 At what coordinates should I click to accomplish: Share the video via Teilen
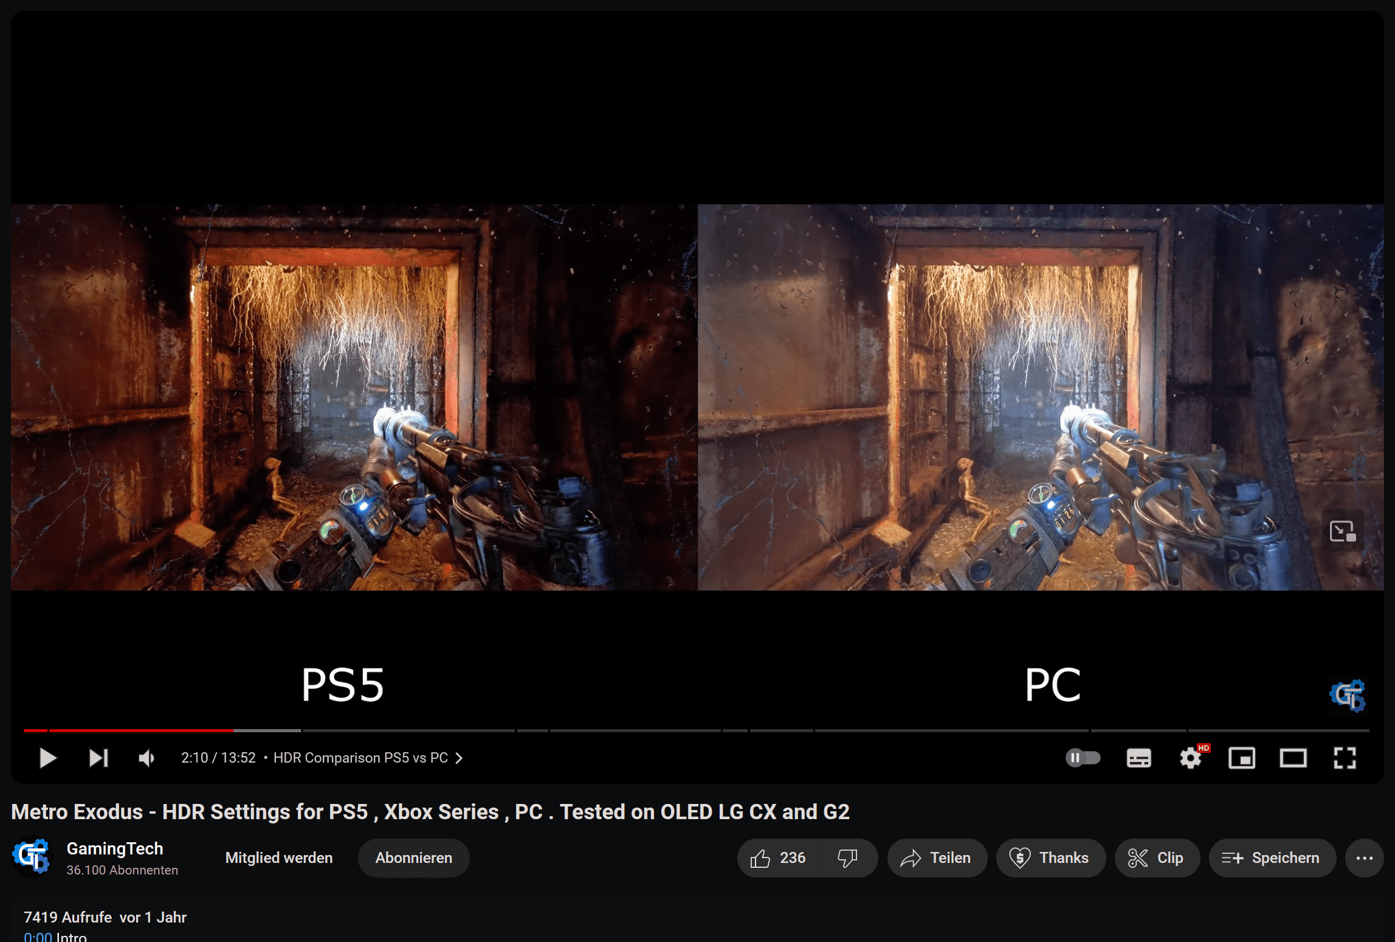tap(937, 857)
